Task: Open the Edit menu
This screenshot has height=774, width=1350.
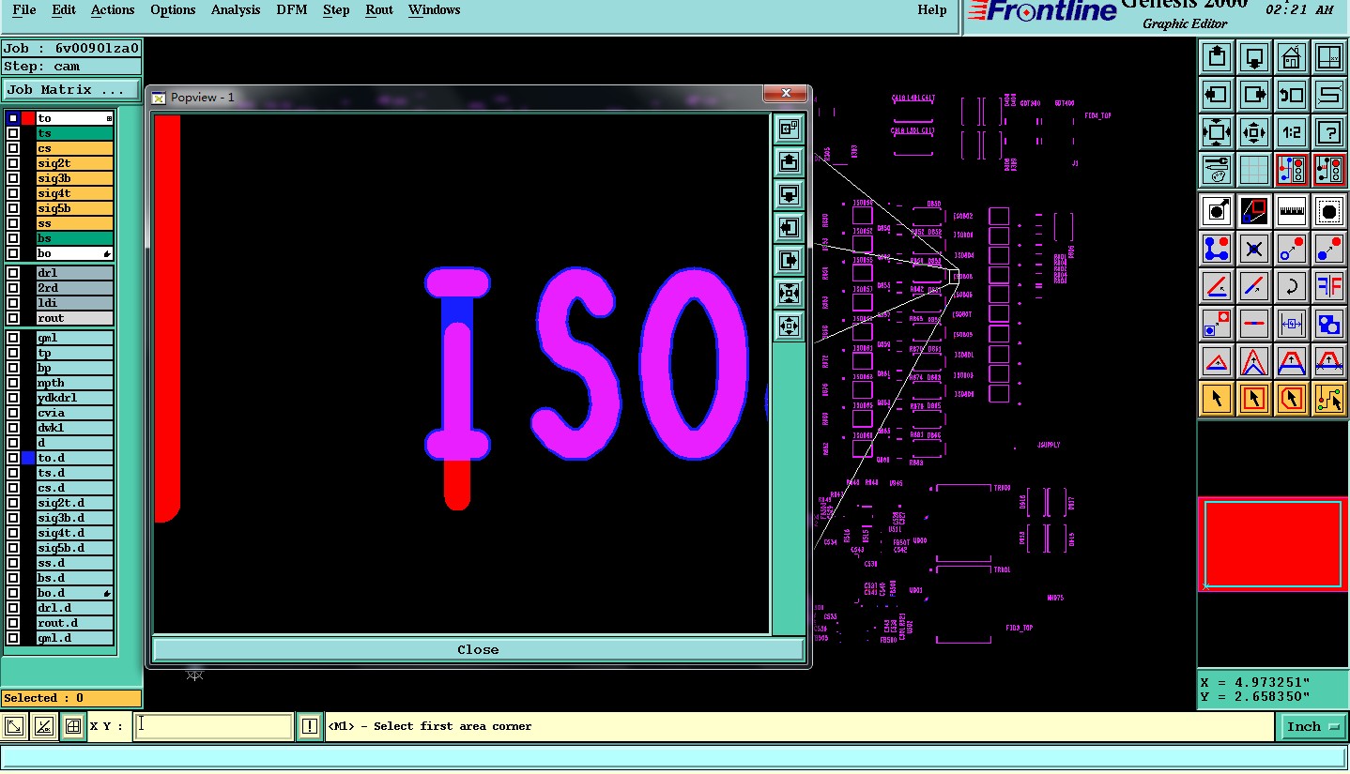Action: (64, 9)
